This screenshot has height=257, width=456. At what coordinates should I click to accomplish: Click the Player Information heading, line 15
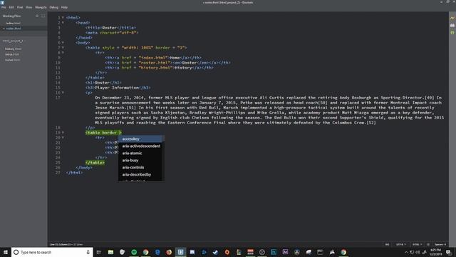pos(118,88)
